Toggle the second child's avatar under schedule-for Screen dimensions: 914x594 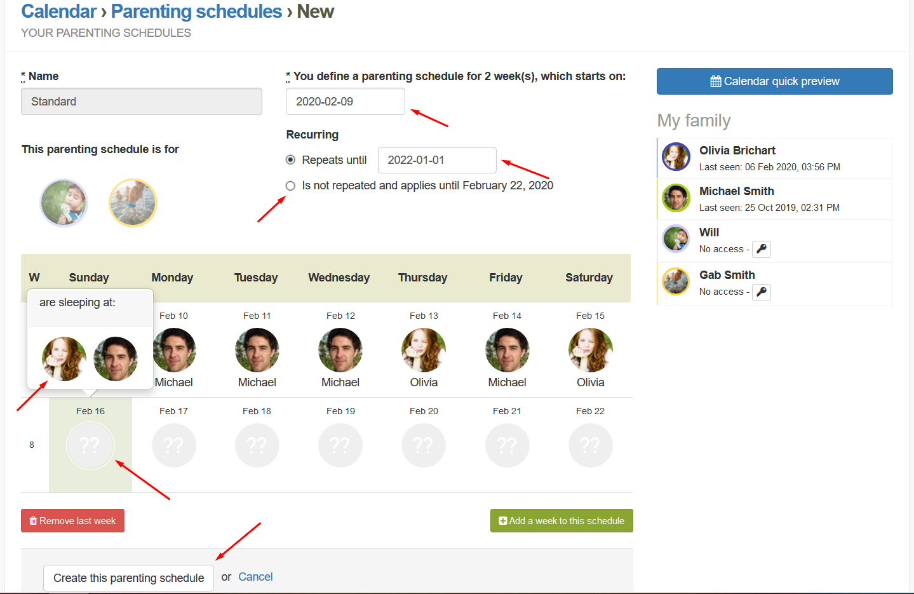(133, 203)
